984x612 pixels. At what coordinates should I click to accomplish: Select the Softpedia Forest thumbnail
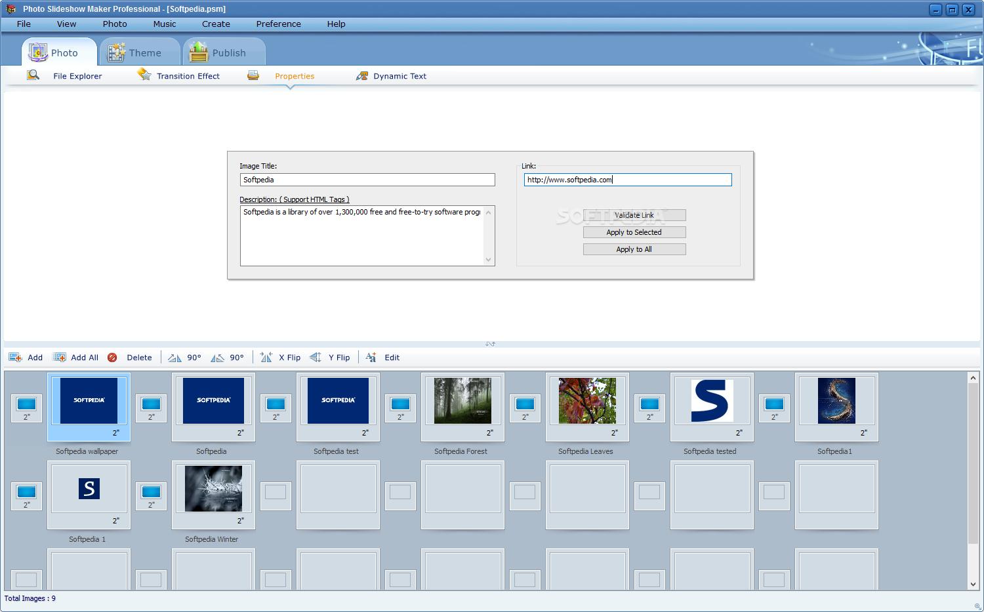tap(462, 407)
